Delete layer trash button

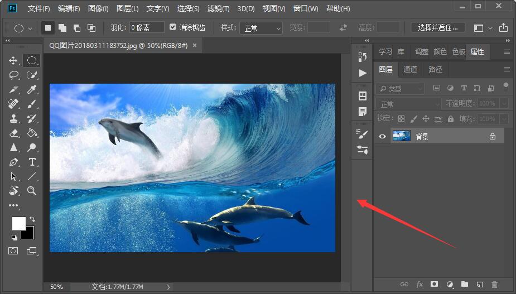[x=494, y=284]
